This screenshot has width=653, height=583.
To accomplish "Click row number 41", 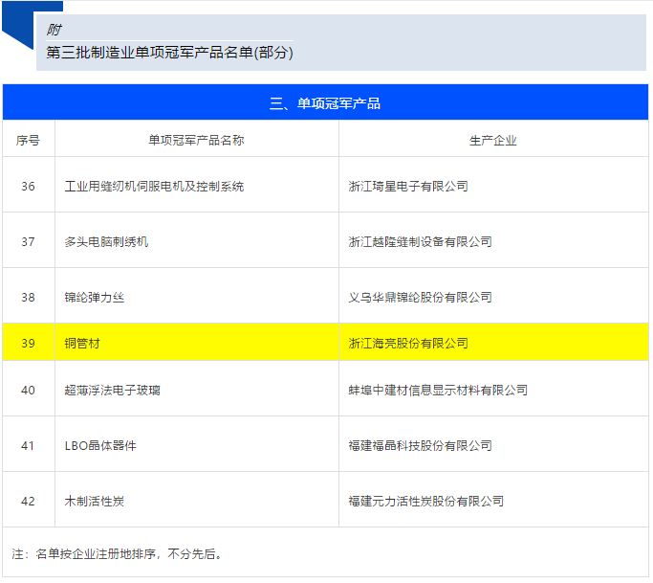I will point(28,445).
